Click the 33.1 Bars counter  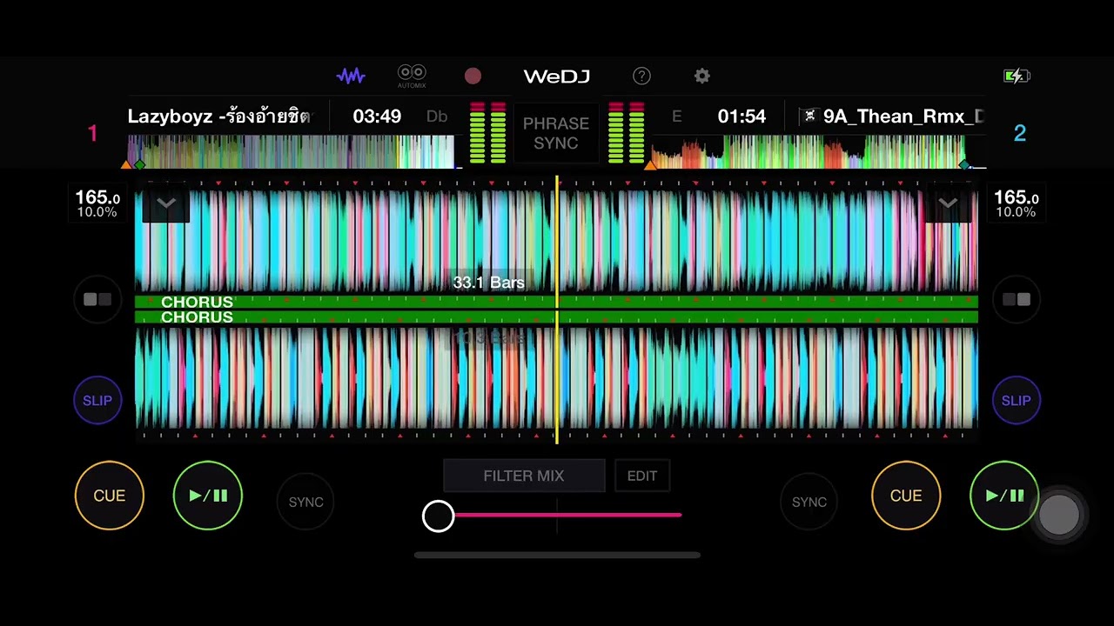[x=488, y=283]
